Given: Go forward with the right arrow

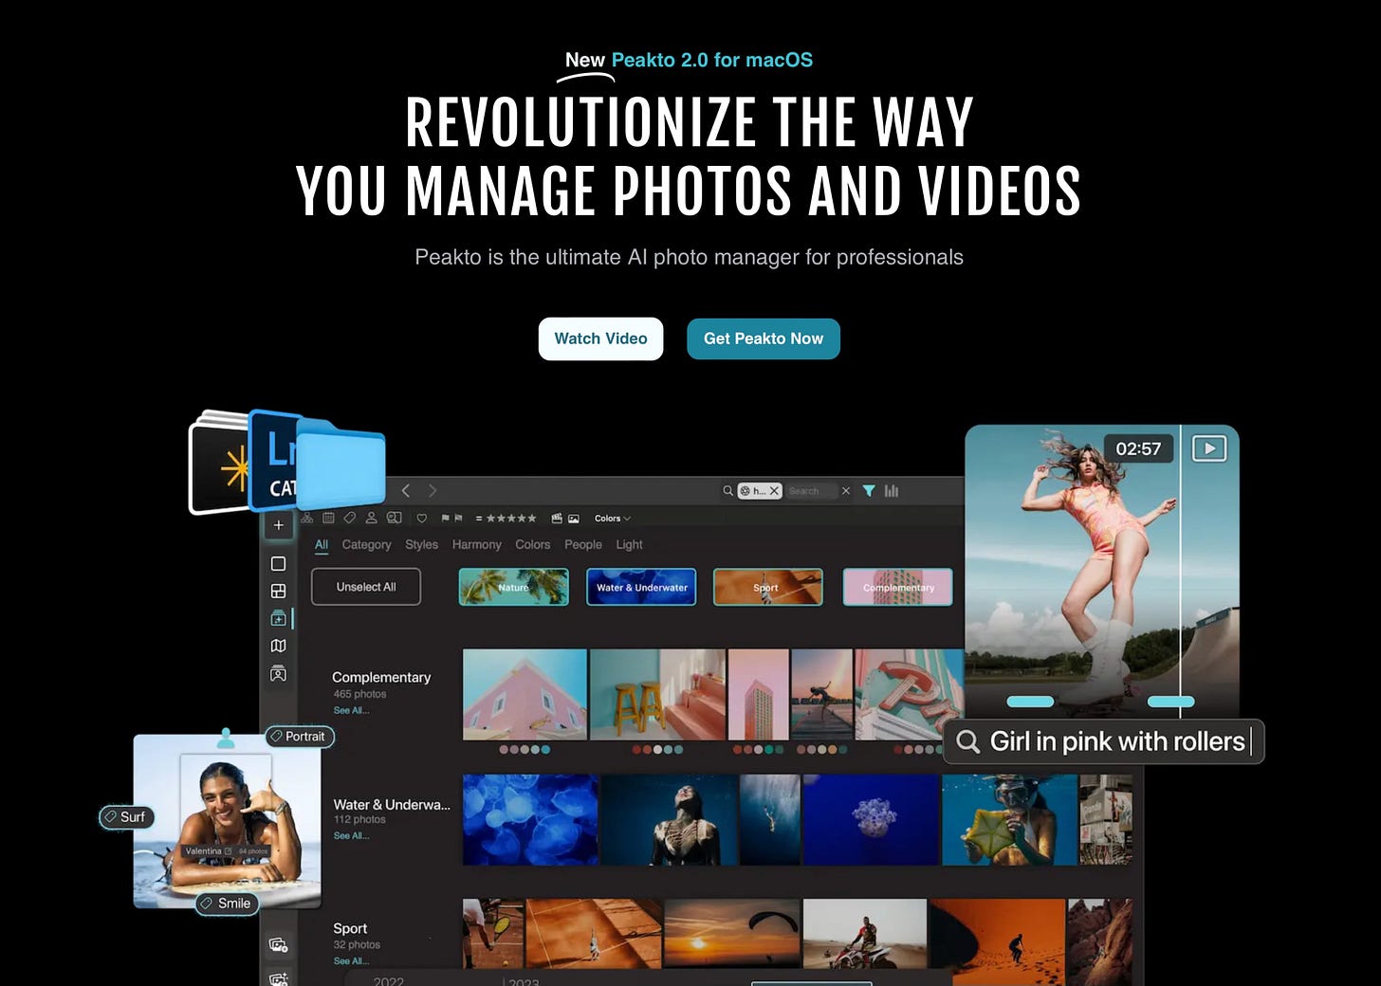Looking at the screenshot, I should tap(433, 490).
